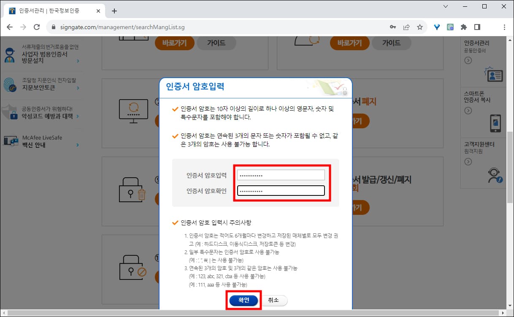Viewport: 514px width, 317px height.
Task: Open the browser extensions puzzle icon
Action: [x=464, y=26]
